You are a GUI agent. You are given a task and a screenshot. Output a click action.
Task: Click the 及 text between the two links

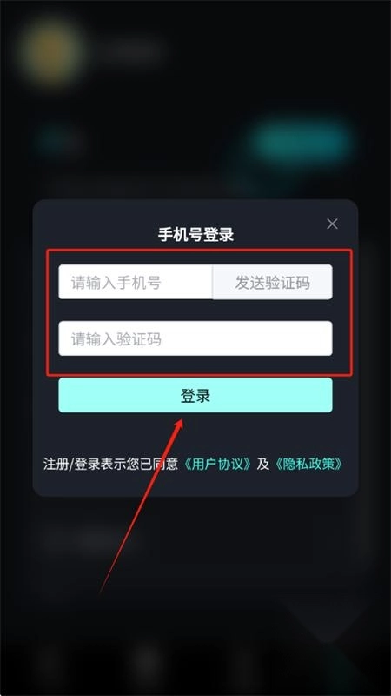pos(263,464)
